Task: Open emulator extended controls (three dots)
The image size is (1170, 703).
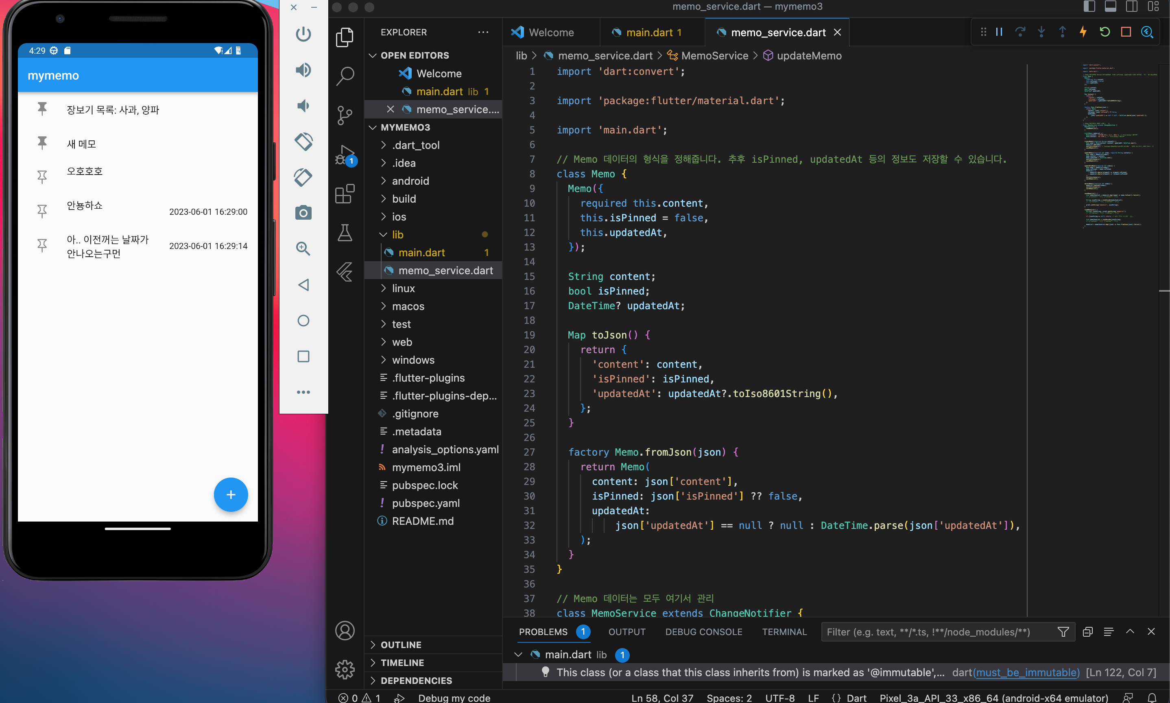Action: click(x=303, y=392)
